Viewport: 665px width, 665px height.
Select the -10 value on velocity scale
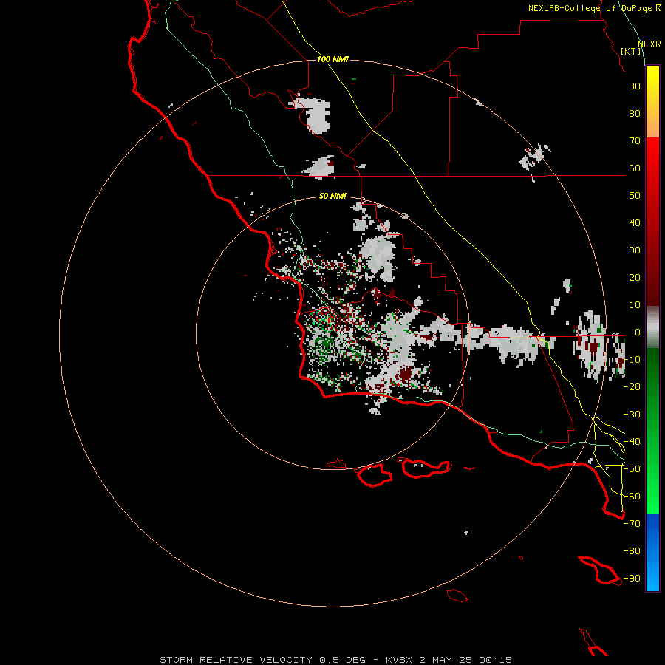(632, 360)
